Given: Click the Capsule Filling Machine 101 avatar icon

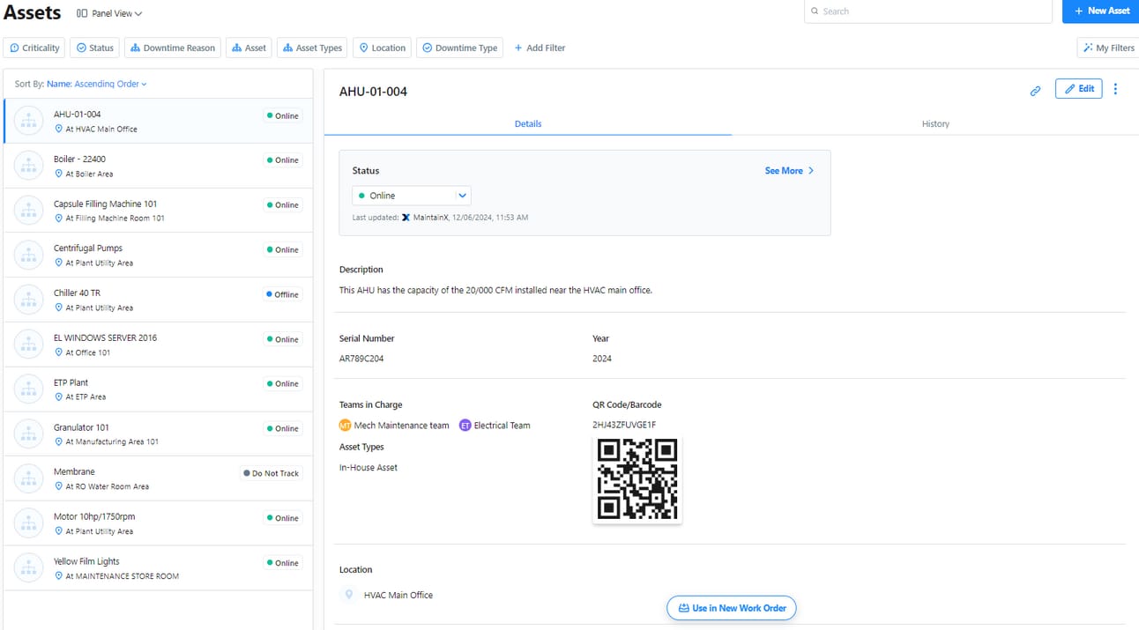Looking at the screenshot, I should pos(28,211).
